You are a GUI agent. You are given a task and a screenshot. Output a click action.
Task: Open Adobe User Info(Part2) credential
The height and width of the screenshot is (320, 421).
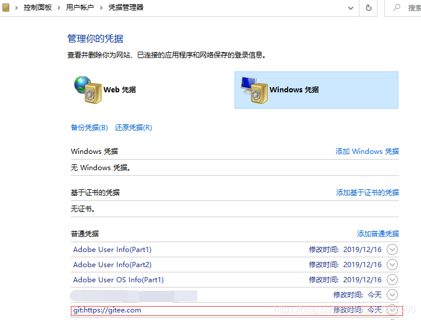(112, 265)
